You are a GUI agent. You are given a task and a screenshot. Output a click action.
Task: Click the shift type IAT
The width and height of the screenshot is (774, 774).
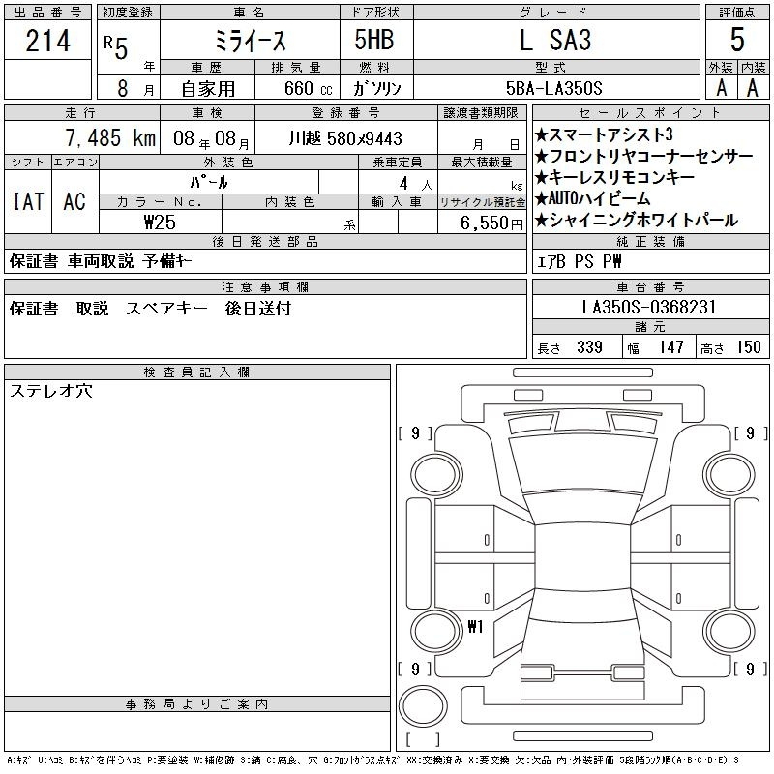pyautogui.click(x=28, y=201)
